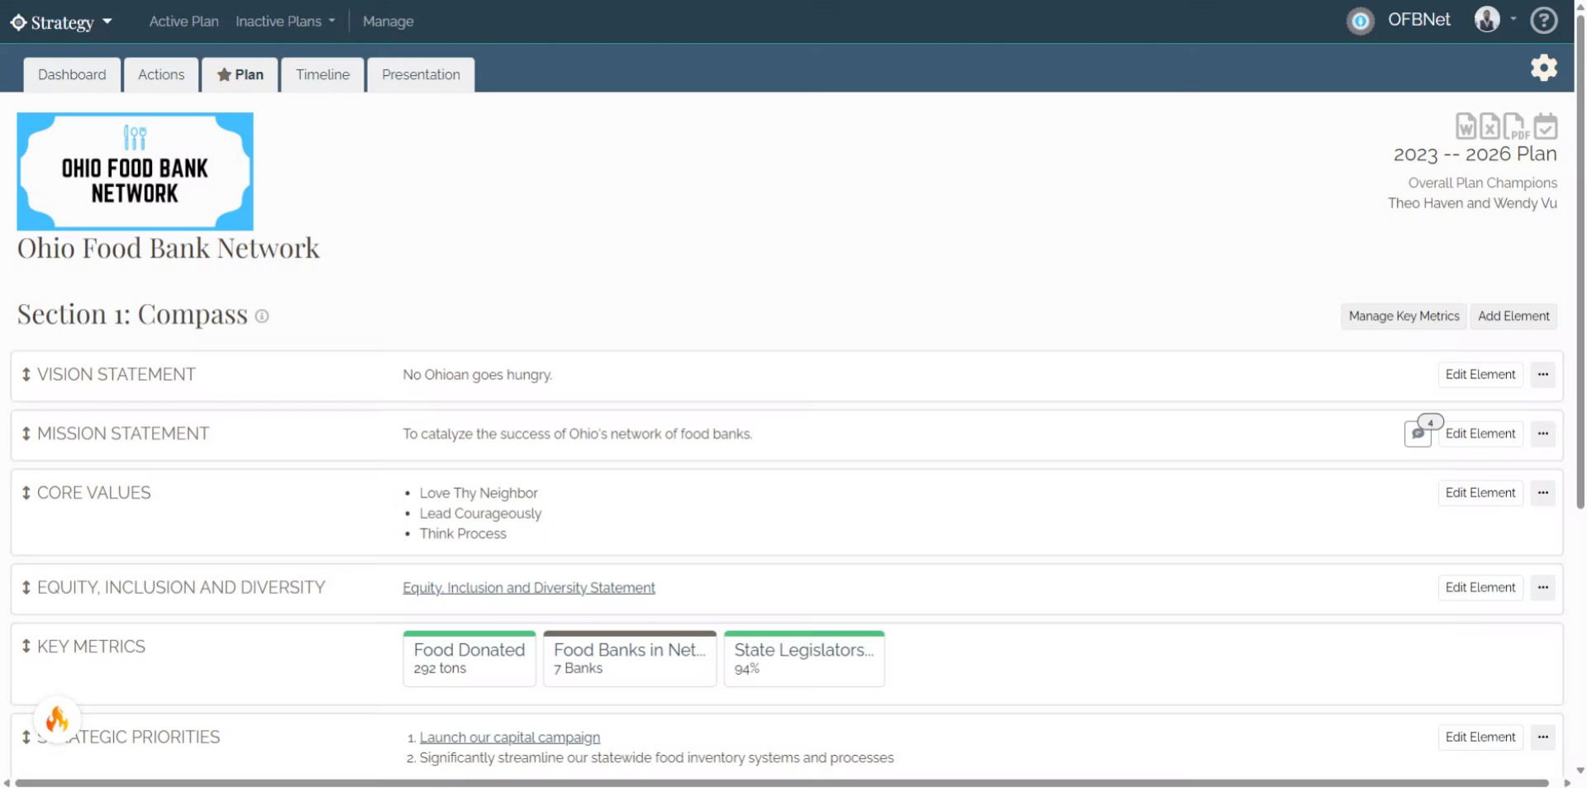
Task: Open more options for Core Values
Action: (1542, 492)
